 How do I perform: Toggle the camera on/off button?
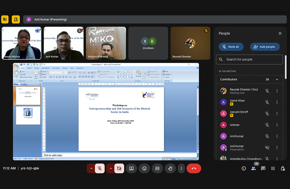pyautogui.click(x=119, y=168)
